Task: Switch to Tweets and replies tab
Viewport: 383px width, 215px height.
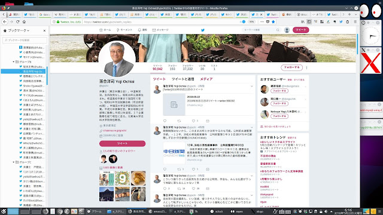Action: [183, 79]
